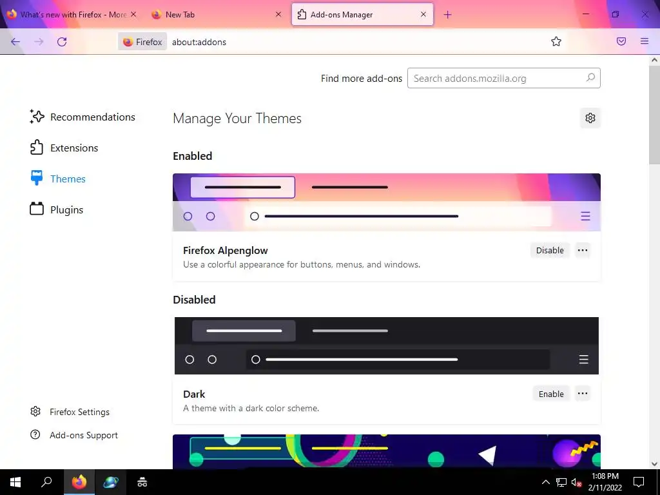Open a new tab with plus button
The width and height of the screenshot is (660, 495).
tap(447, 15)
